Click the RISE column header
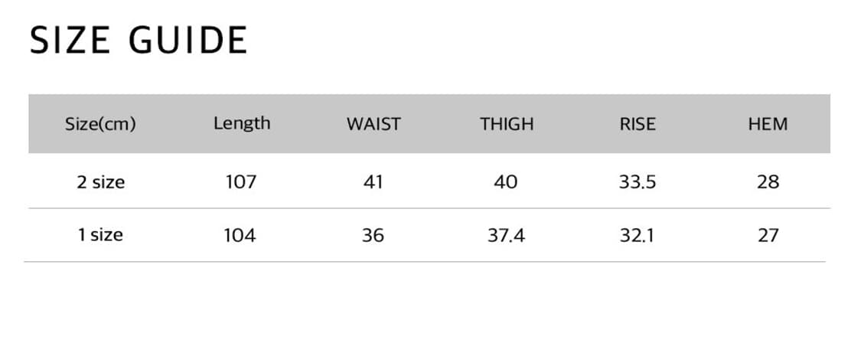This screenshot has width=861, height=340. (x=638, y=124)
